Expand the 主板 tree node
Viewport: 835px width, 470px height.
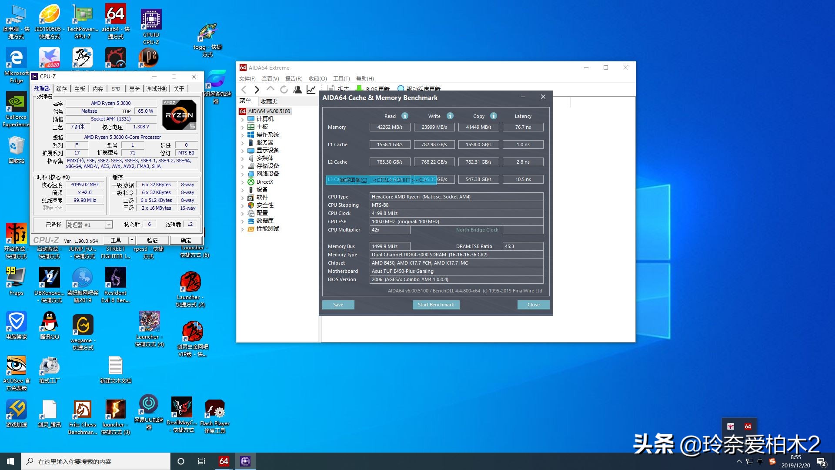pos(242,127)
